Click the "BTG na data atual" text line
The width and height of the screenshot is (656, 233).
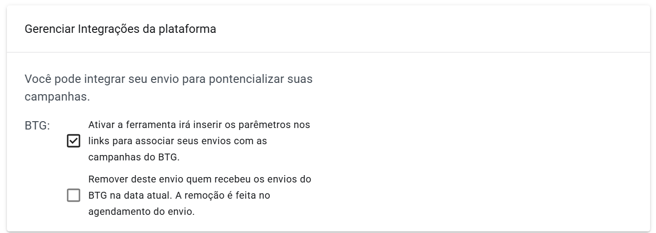click(x=179, y=196)
